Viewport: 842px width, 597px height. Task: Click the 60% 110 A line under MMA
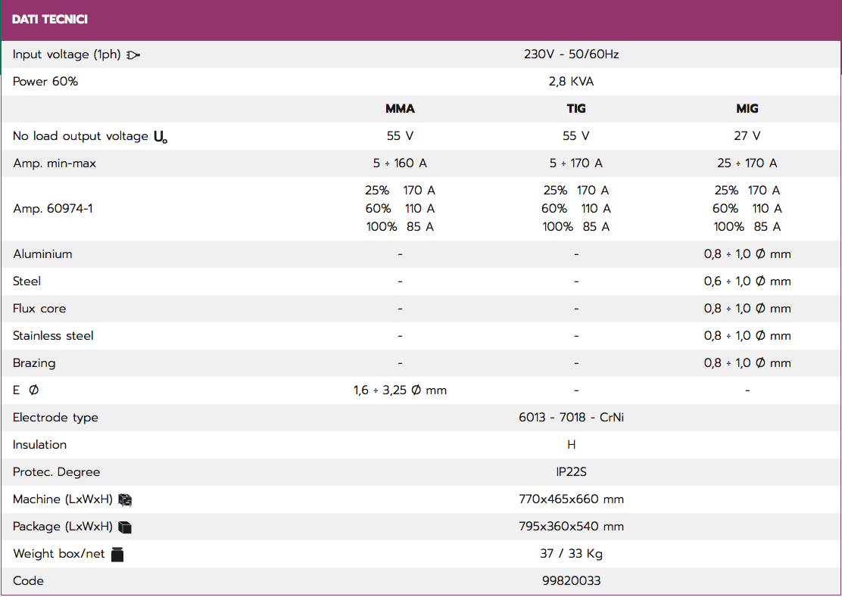click(400, 209)
